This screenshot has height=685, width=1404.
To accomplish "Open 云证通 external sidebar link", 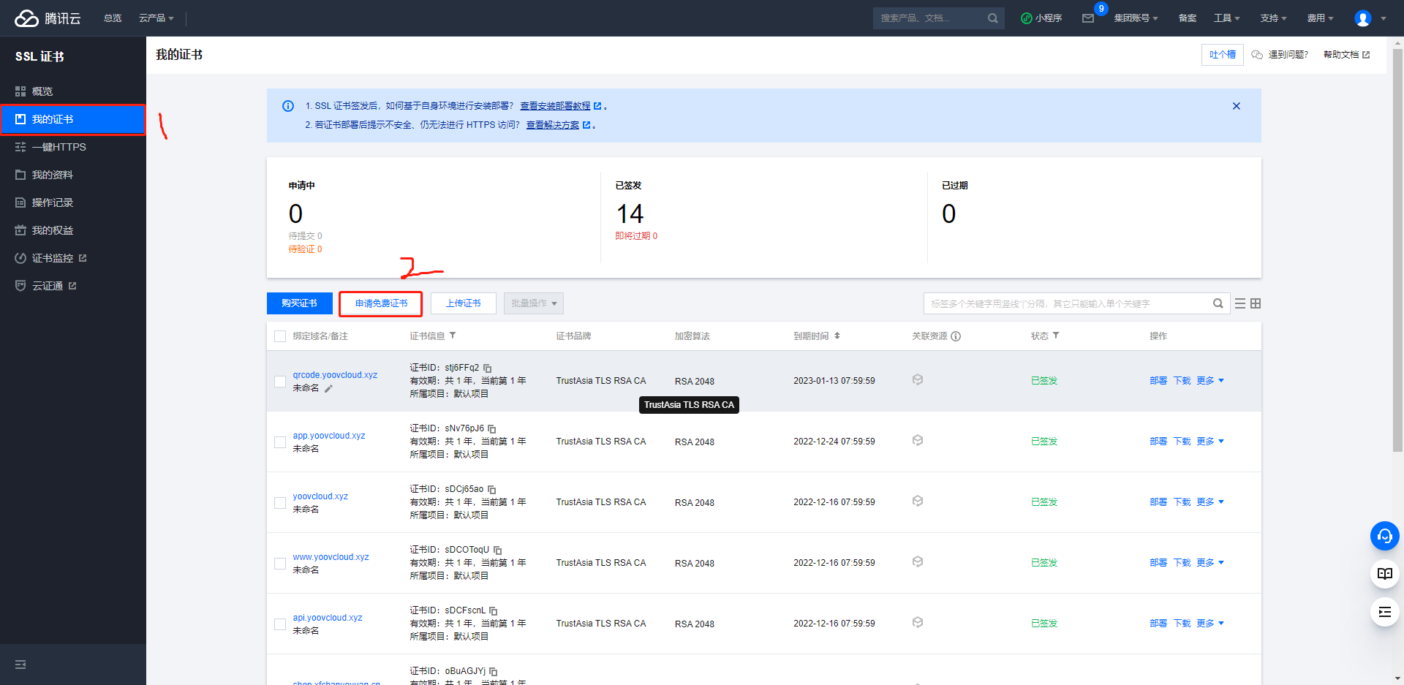I will point(73,286).
